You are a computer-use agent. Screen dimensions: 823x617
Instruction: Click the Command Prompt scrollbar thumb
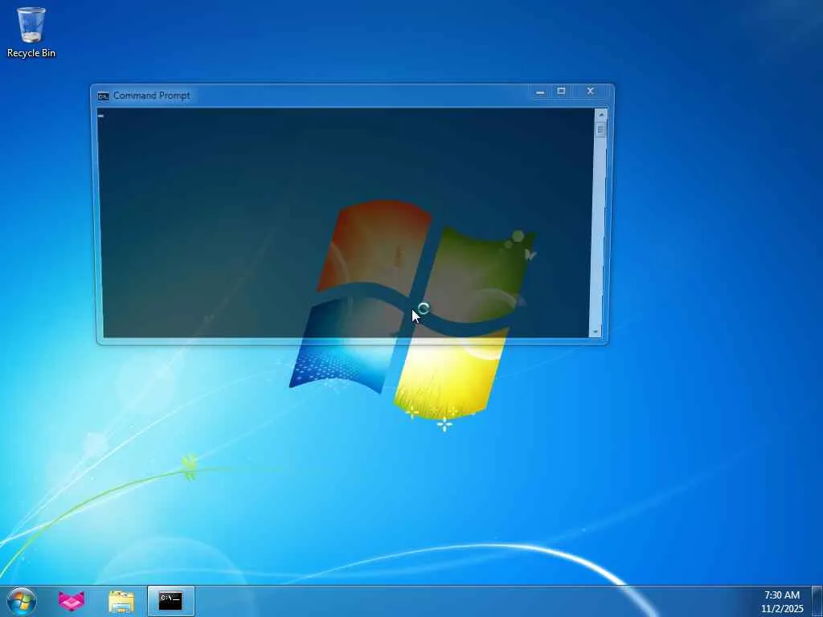click(x=600, y=129)
